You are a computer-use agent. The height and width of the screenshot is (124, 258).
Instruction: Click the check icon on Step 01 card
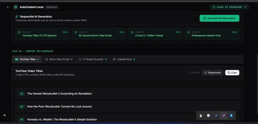click(19, 32)
